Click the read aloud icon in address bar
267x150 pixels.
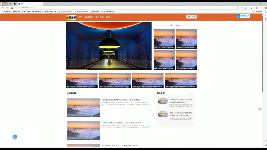pos(242,8)
